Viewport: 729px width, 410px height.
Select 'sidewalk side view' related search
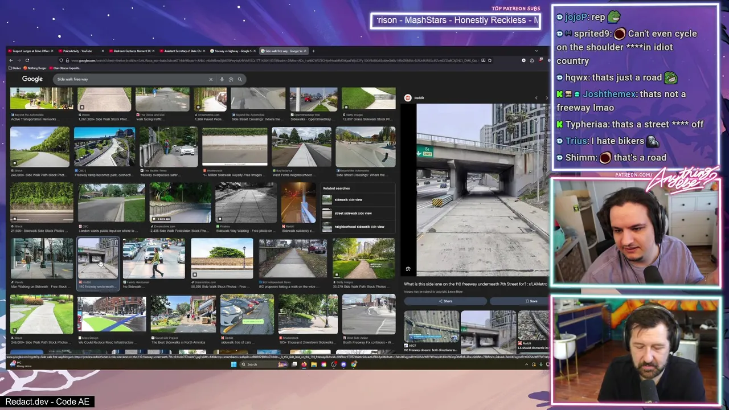(x=359, y=200)
